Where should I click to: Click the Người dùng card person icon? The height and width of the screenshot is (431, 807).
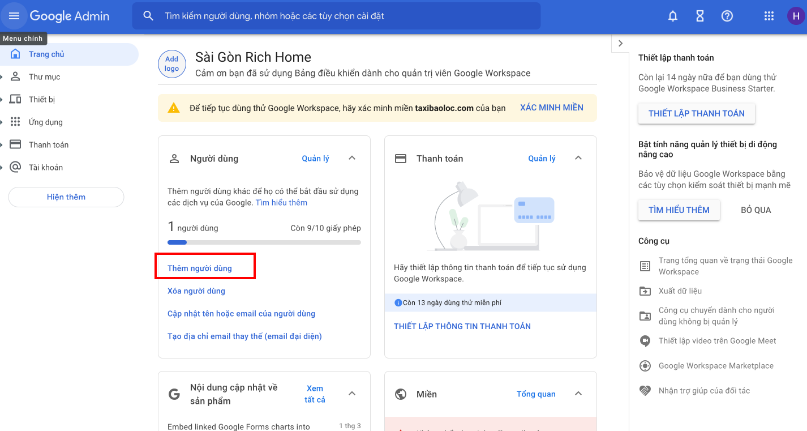point(174,159)
